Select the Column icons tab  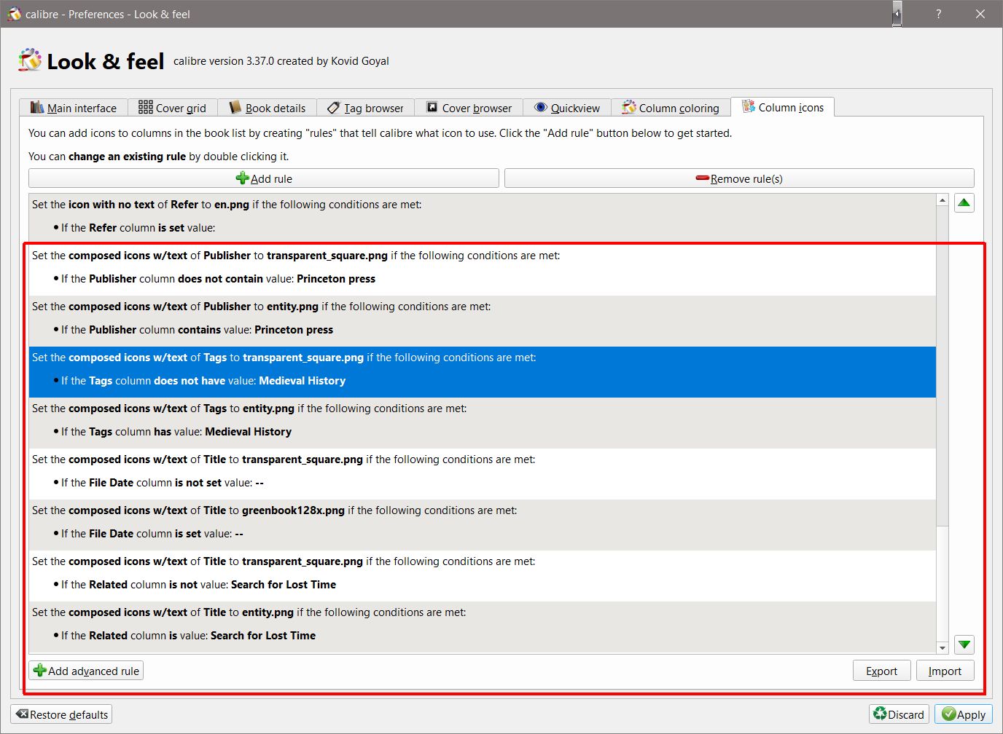click(x=783, y=107)
